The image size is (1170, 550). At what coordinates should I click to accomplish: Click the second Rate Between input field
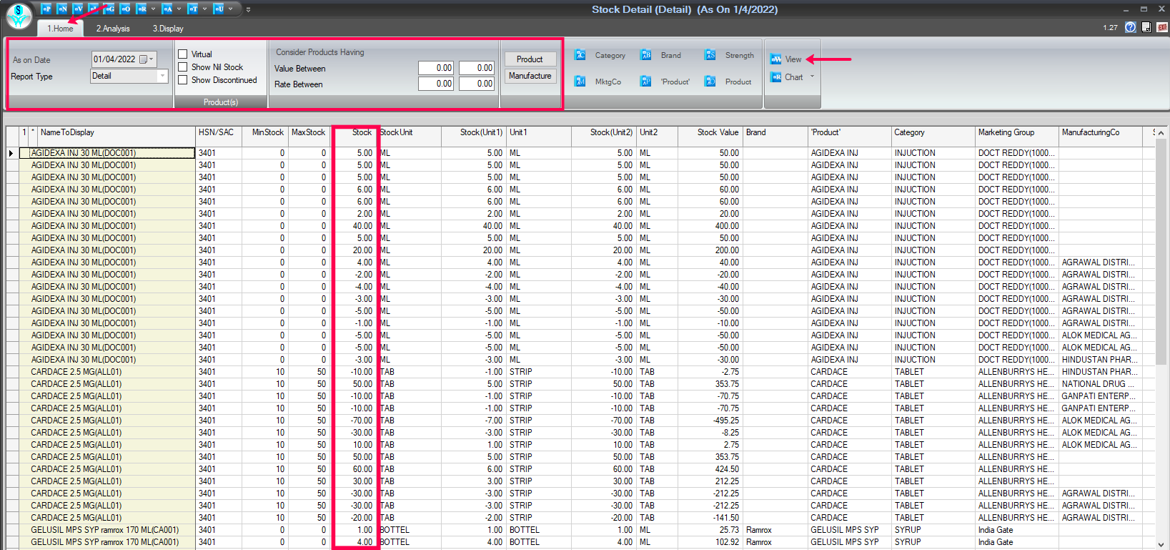(477, 84)
